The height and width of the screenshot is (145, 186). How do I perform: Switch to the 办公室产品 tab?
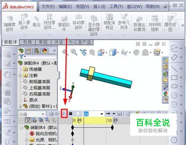pyautogui.click(x=80, y=42)
